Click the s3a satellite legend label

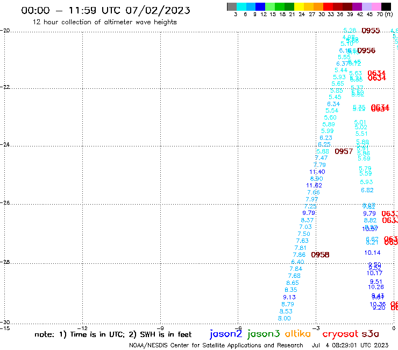point(370,334)
